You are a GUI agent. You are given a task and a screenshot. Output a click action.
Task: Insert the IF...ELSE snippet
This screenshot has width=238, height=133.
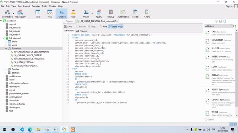pyautogui.click(x=220, y=50)
